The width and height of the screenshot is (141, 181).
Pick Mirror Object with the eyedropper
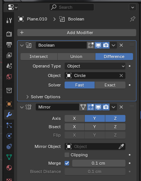121,146
